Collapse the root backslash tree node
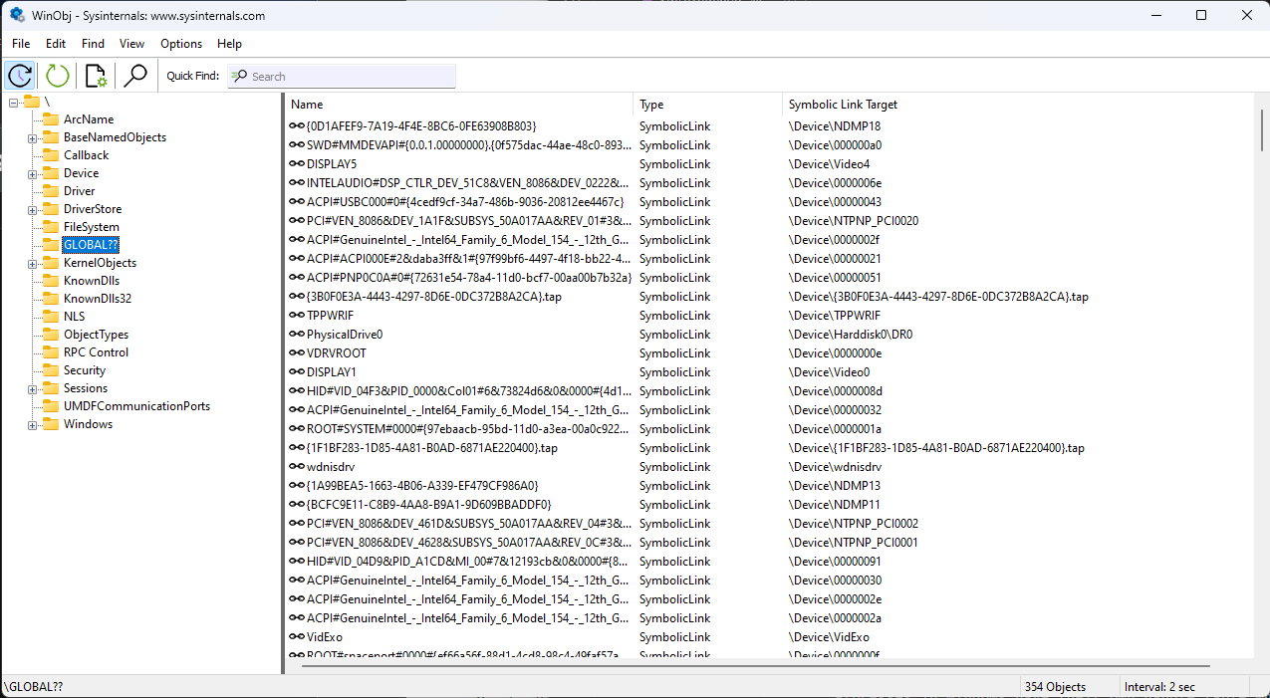 coord(14,102)
